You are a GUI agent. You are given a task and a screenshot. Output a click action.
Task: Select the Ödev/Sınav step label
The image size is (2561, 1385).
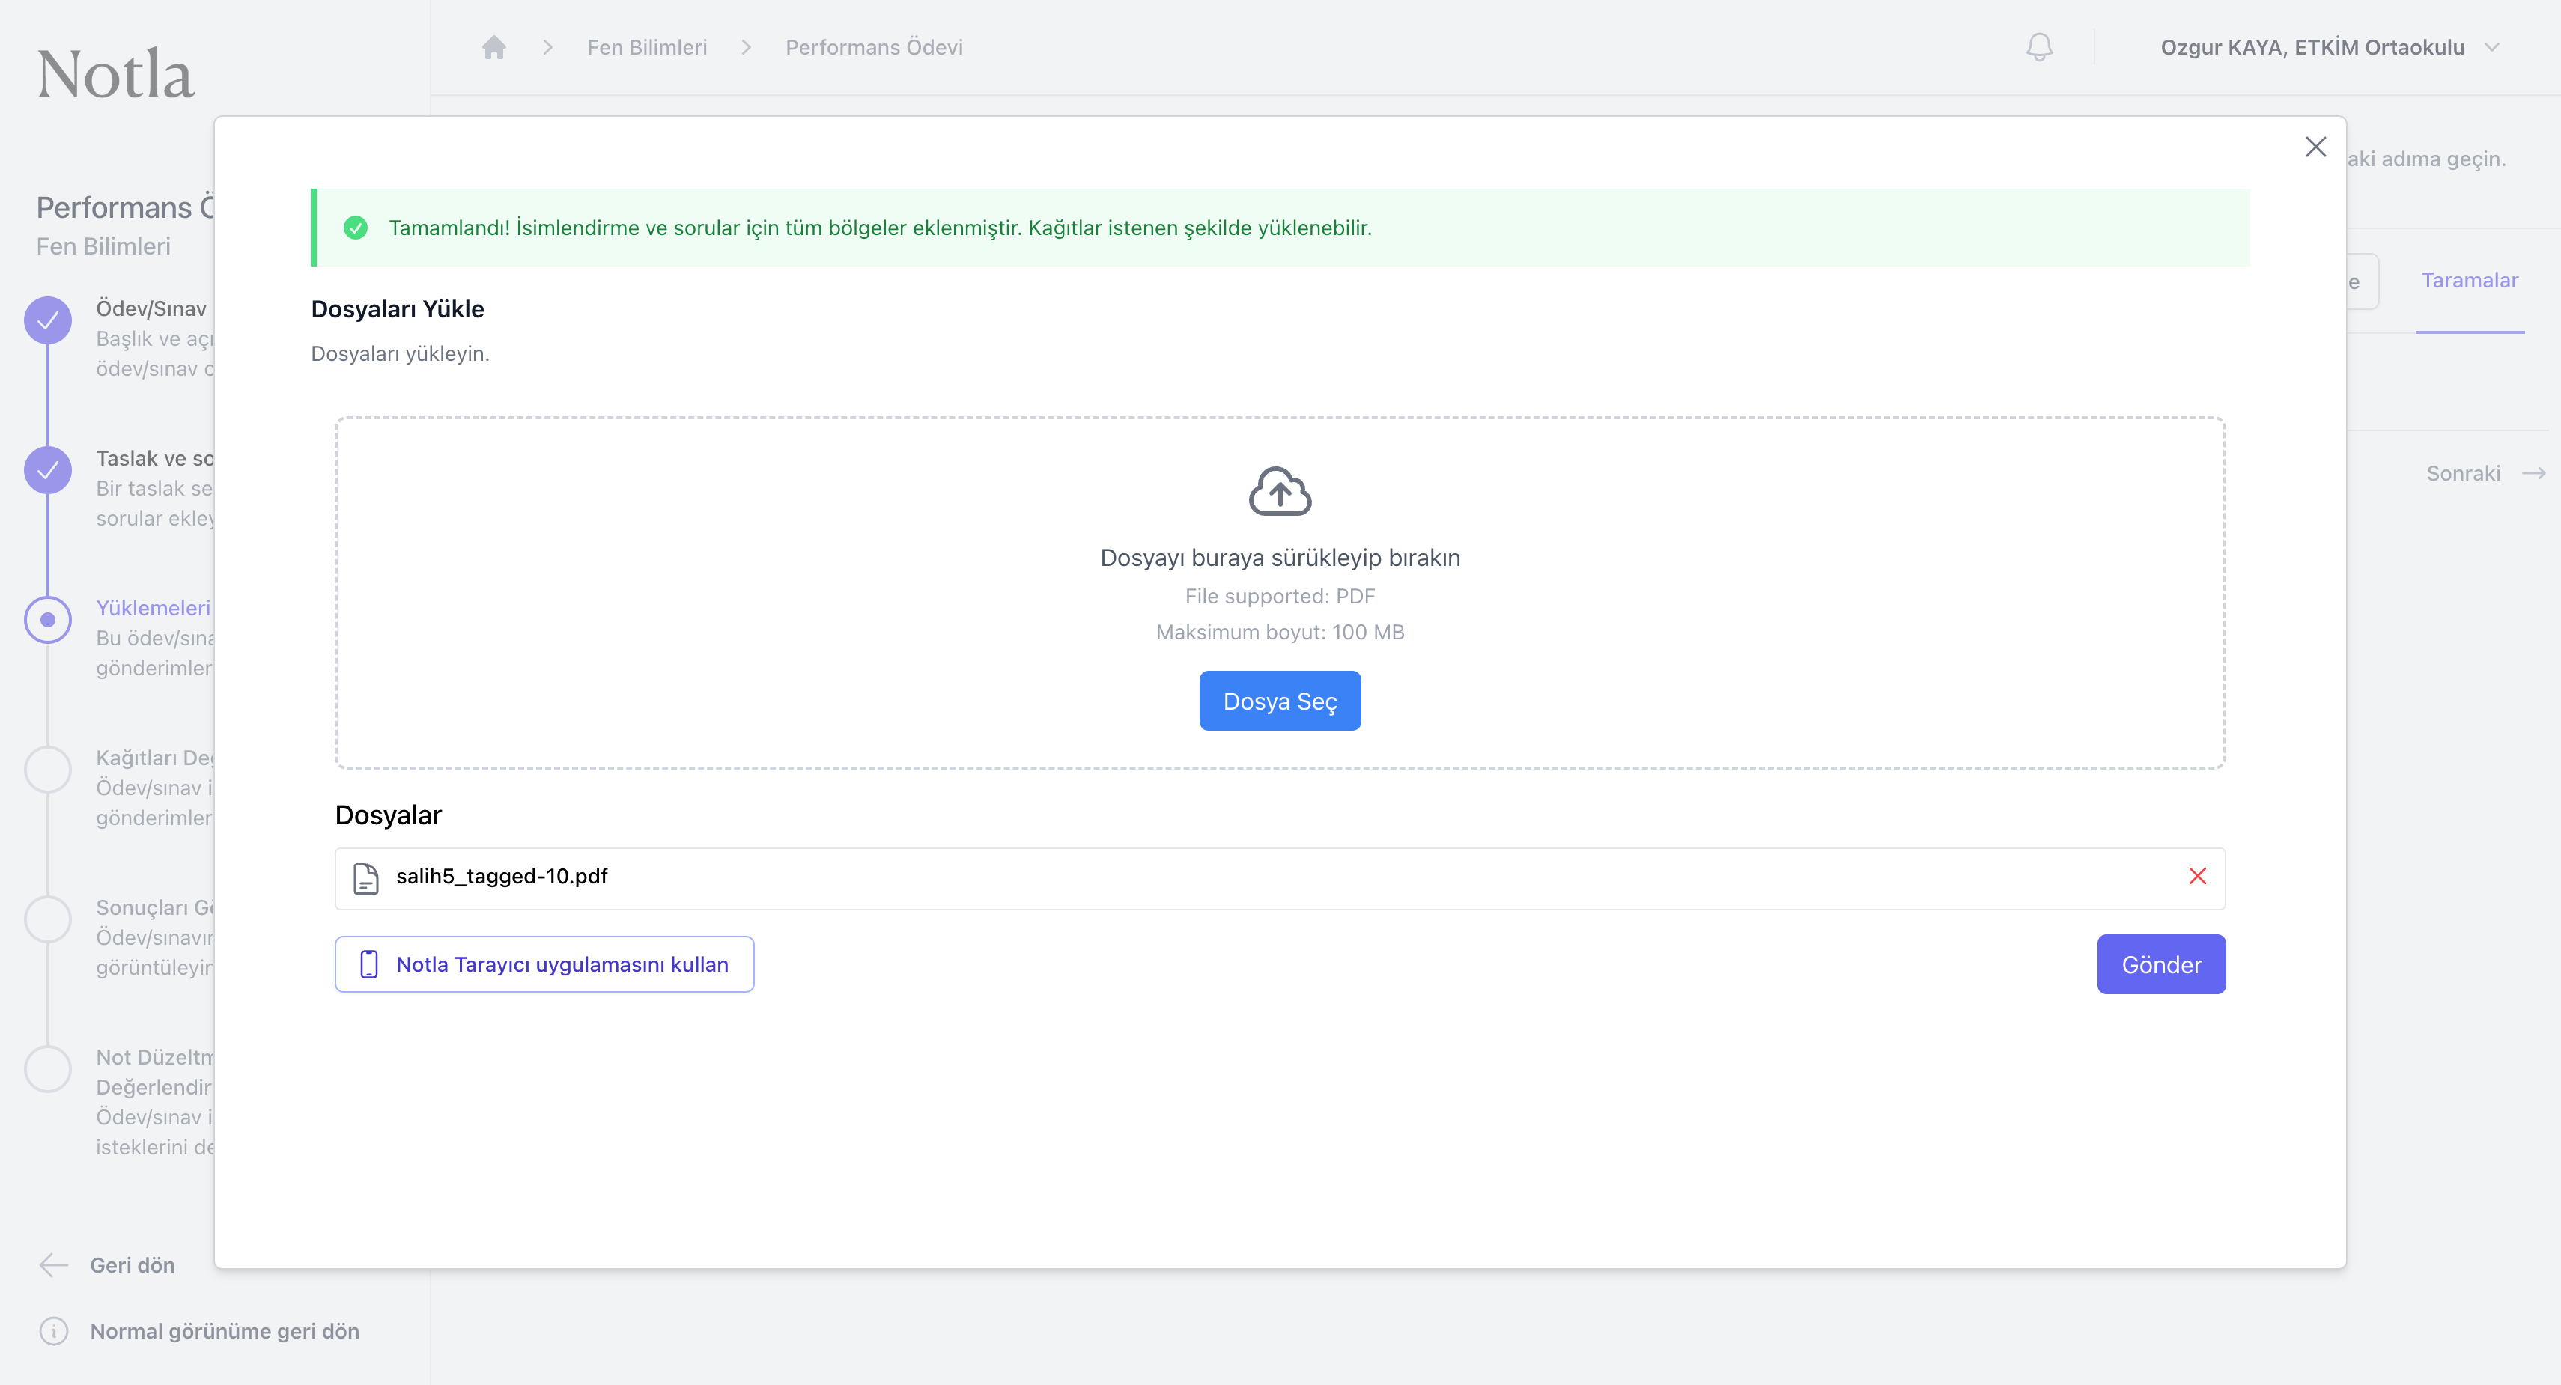click(x=151, y=308)
